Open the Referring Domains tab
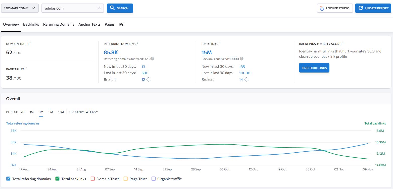 pyautogui.click(x=59, y=24)
